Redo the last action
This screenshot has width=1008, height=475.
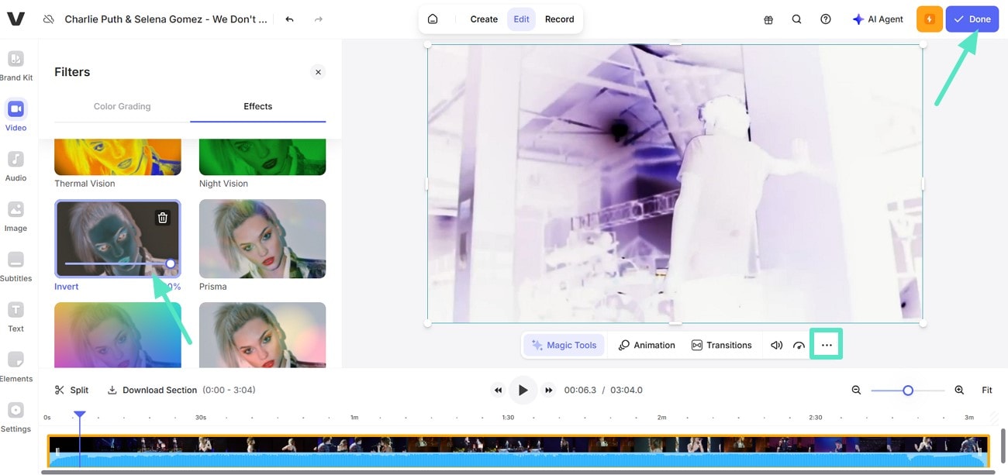[x=319, y=19]
